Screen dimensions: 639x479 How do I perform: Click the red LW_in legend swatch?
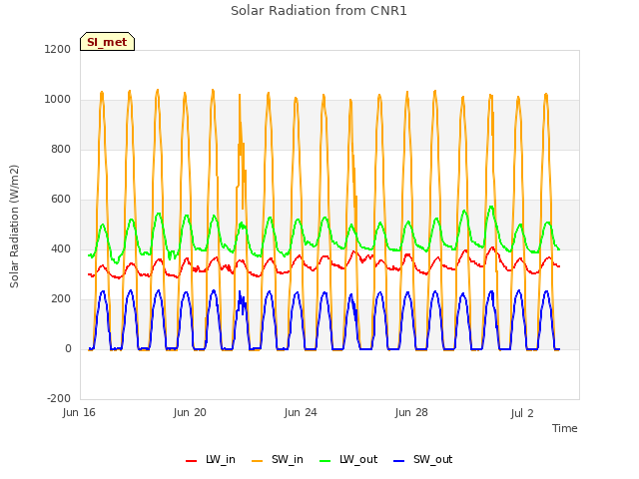click(x=191, y=461)
